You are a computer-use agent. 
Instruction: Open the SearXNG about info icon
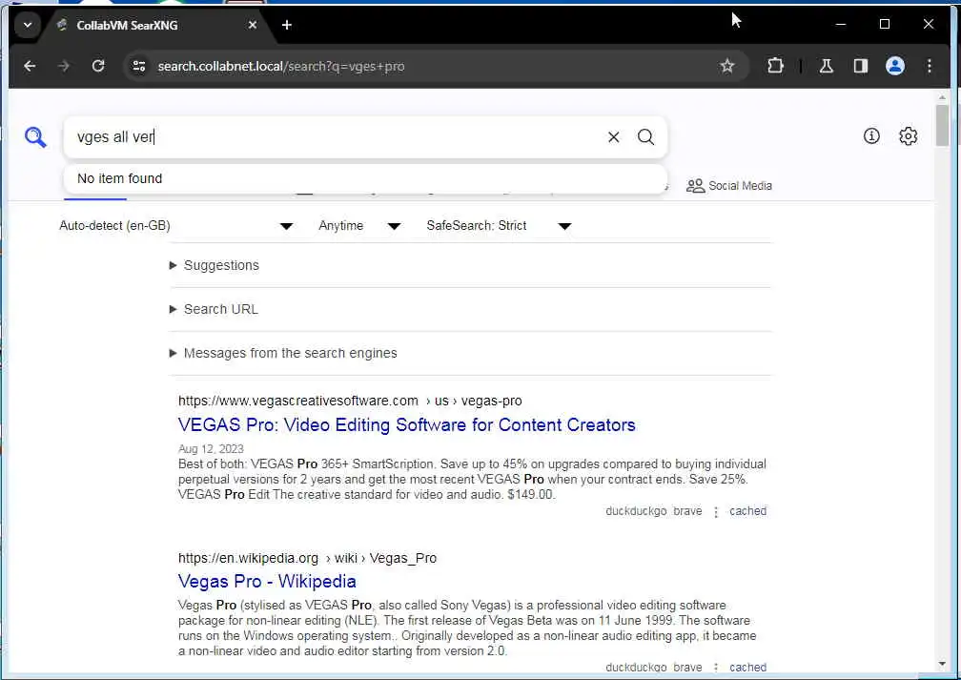[x=871, y=136]
